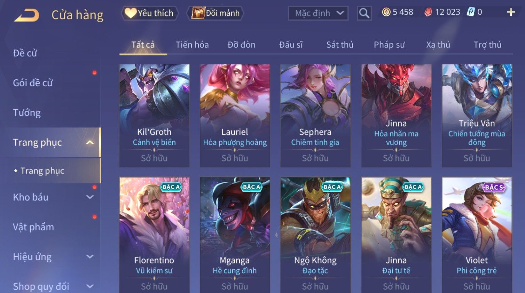Screen dimensions: 525x293
Task: Open the Lauriel Hỏa phượng hoàng skin card
Action: tap(235, 116)
